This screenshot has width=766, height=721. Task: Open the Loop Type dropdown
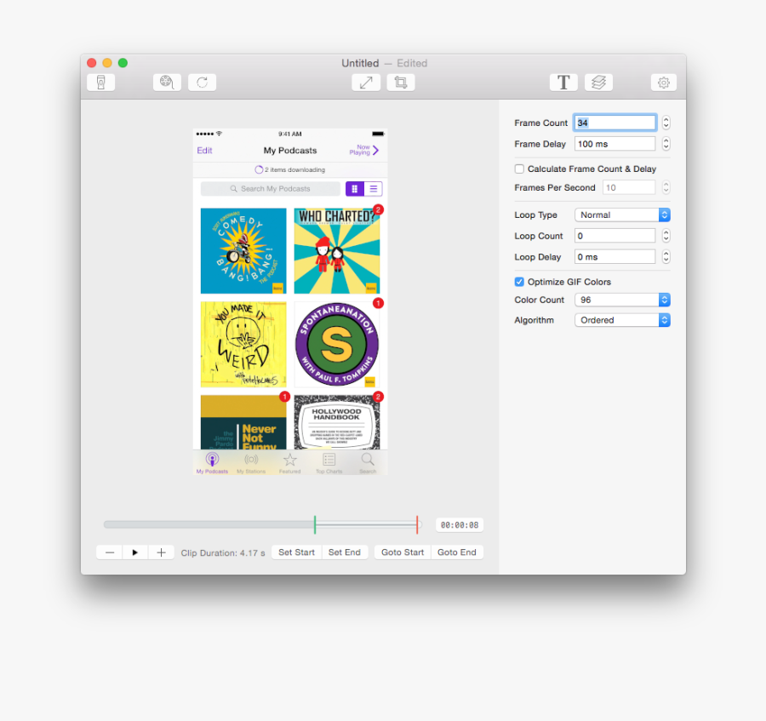pos(622,215)
